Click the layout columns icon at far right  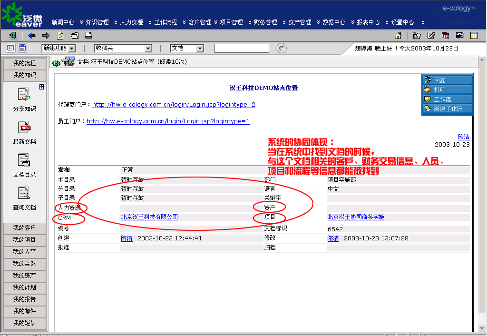pos(474,35)
